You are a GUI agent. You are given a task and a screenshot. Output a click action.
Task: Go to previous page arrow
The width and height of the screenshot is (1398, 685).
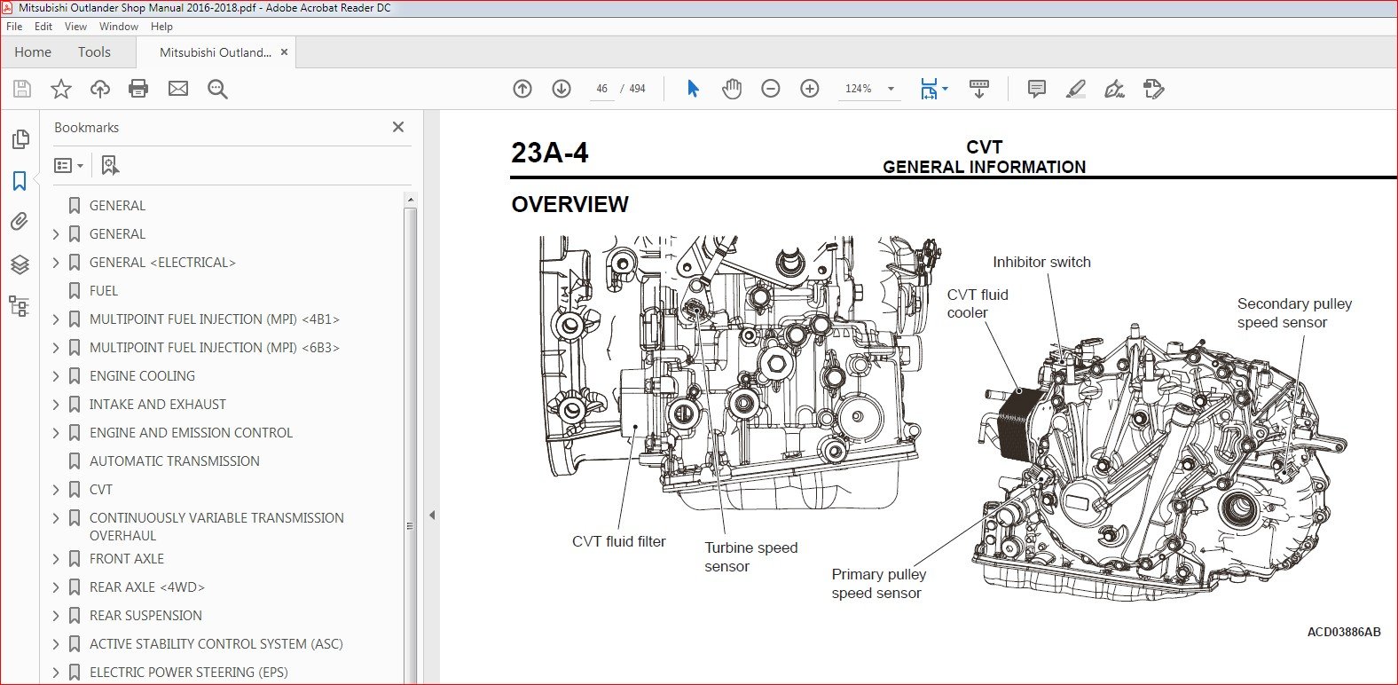coord(522,89)
